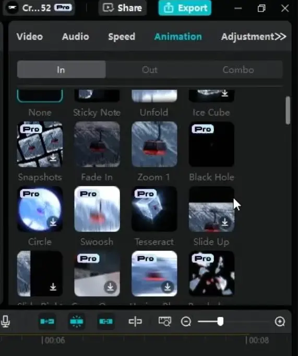The width and height of the screenshot is (298, 356).
Task: Click the Pro badge on Swoosh
Action: point(88,193)
